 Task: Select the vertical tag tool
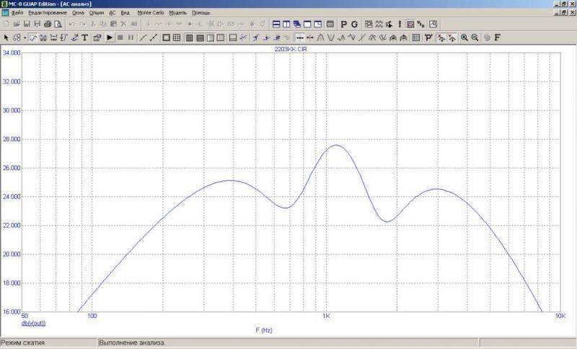63,37
